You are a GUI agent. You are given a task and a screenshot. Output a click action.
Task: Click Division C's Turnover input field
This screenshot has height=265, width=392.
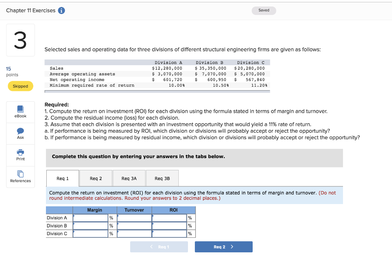tap(134, 234)
